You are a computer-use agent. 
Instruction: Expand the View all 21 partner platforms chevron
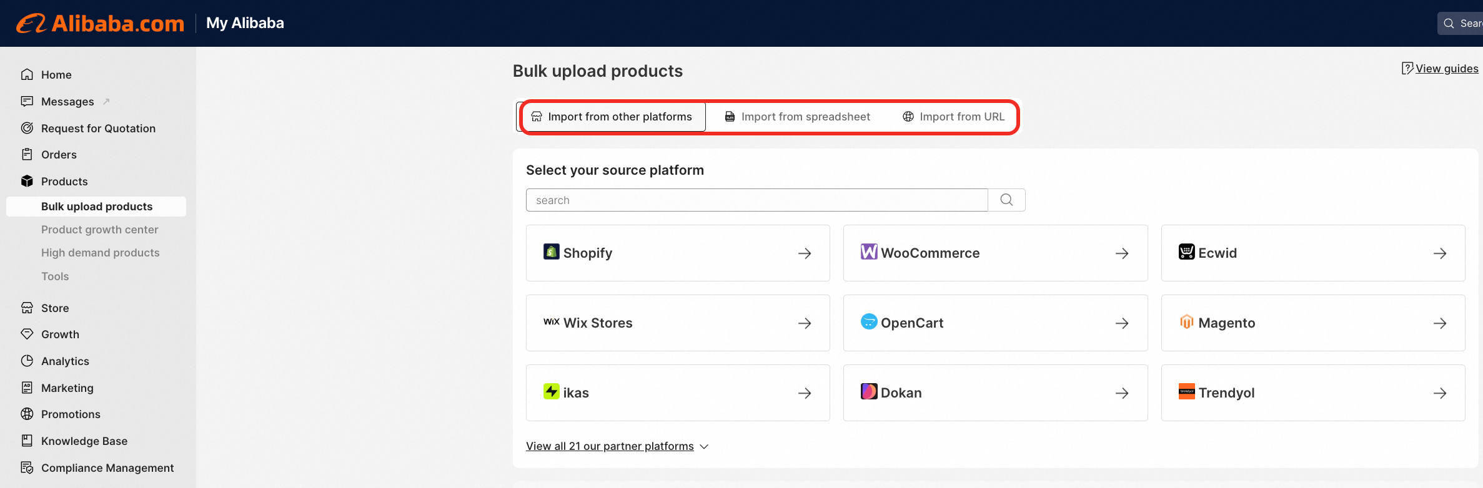point(704,447)
